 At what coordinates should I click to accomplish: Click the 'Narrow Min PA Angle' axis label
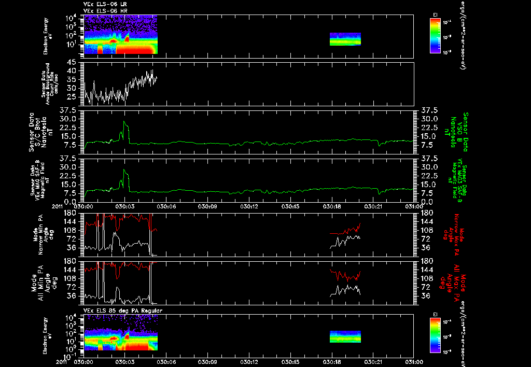[x=43, y=234]
